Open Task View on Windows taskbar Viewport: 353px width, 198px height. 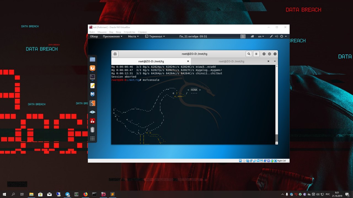tap(22, 194)
